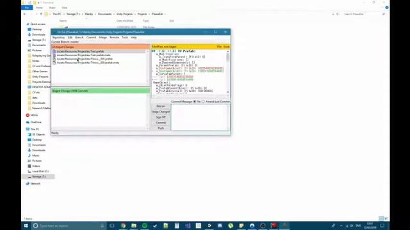
Task: Click the Commit button below Sign Off
Action: click(x=161, y=123)
